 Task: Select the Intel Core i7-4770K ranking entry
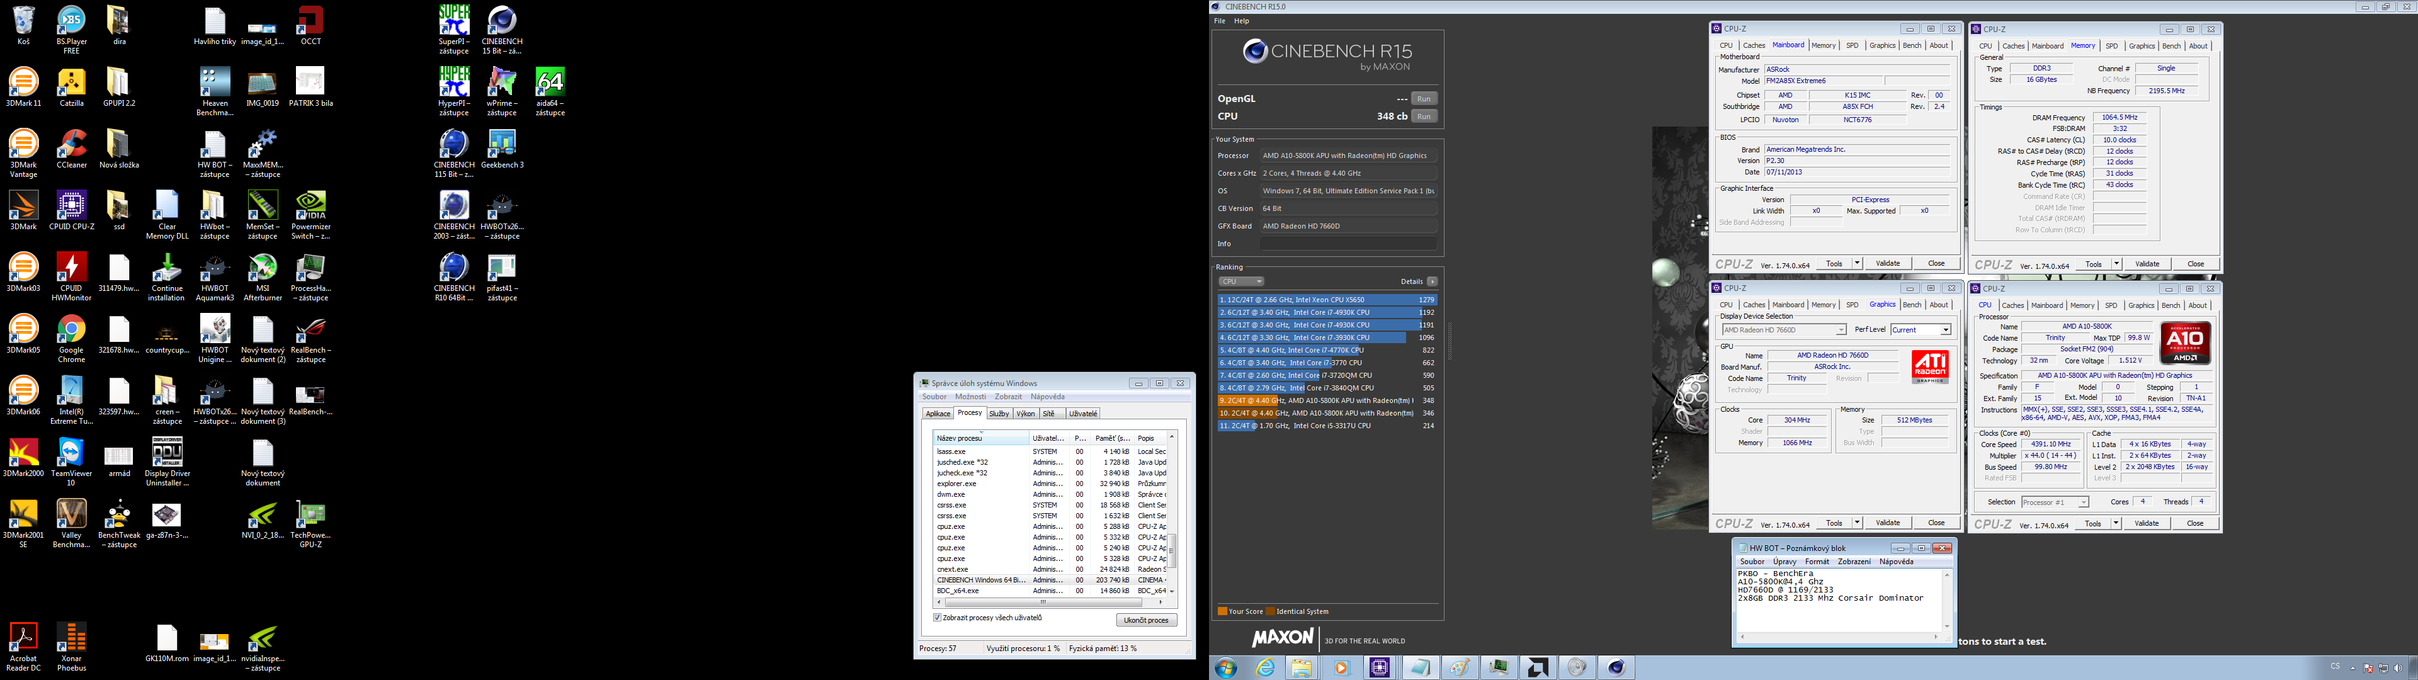1327,350
